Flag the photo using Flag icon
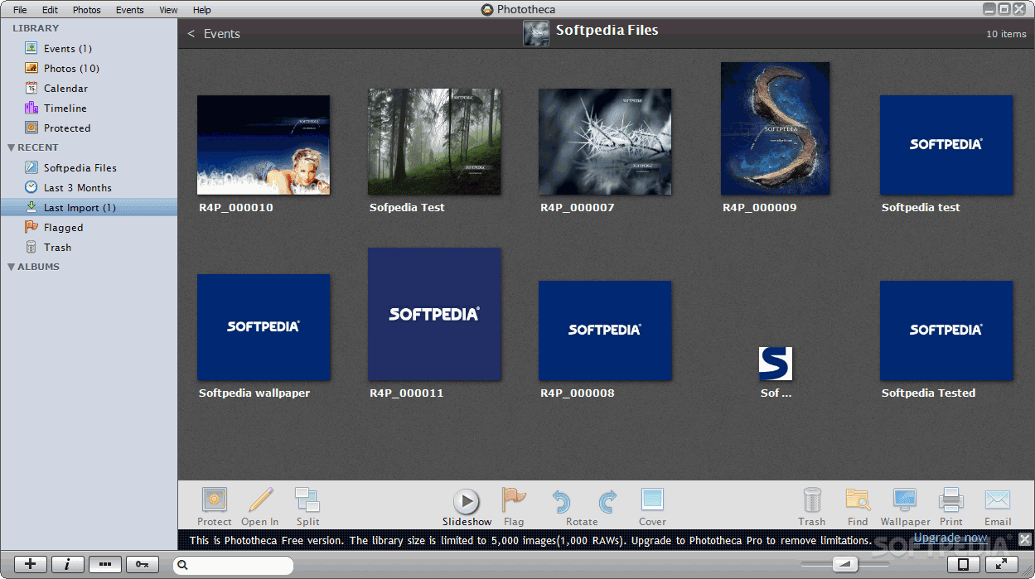Image resolution: width=1035 pixels, height=579 pixels. coord(514,500)
